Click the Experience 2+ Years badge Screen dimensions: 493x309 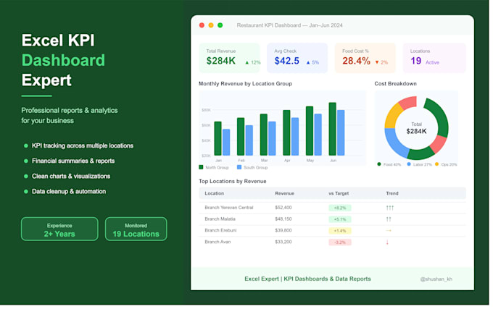click(59, 229)
